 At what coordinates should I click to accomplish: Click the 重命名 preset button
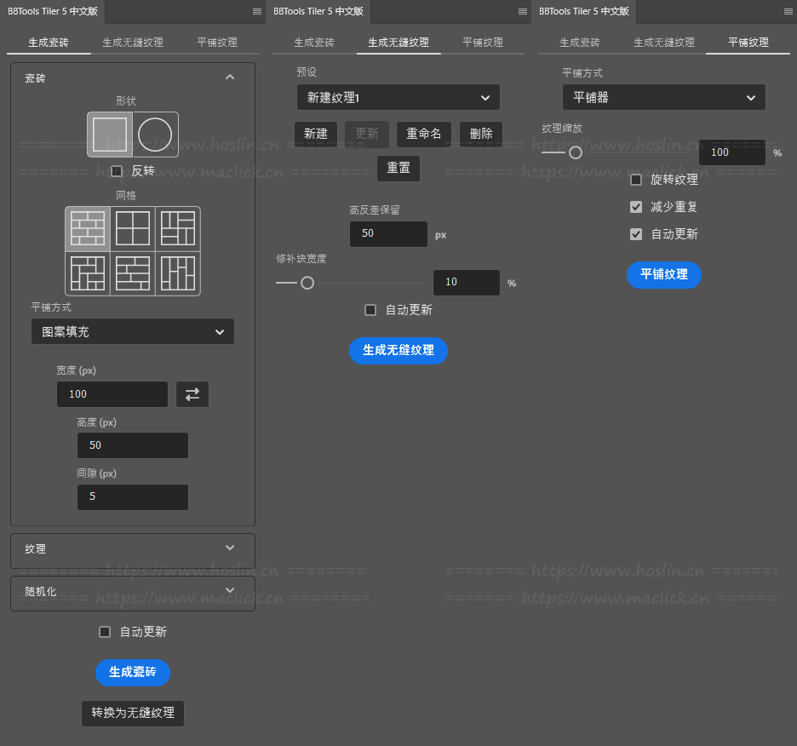pyautogui.click(x=424, y=134)
